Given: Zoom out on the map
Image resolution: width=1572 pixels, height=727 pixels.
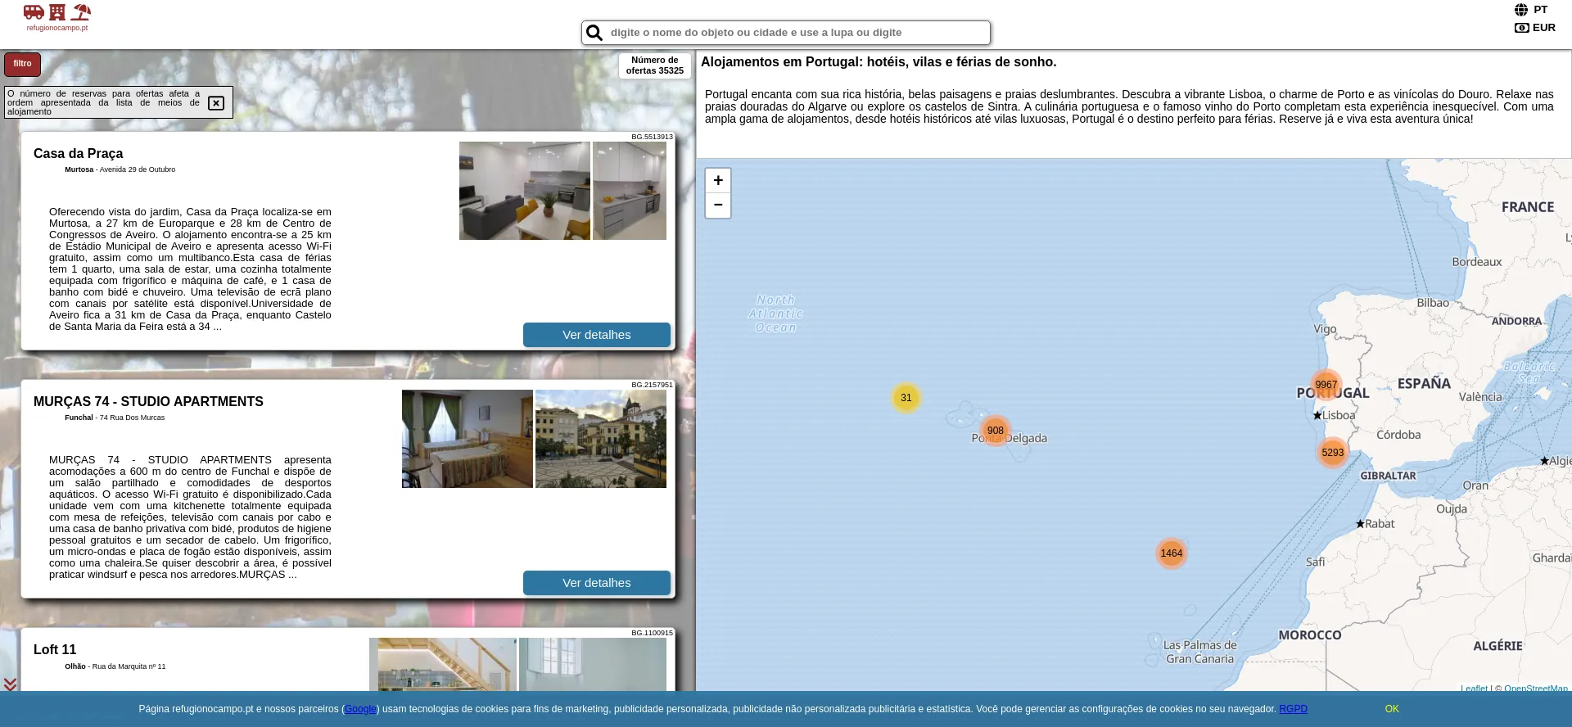Looking at the screenshot, I should [x=718, y=205].
